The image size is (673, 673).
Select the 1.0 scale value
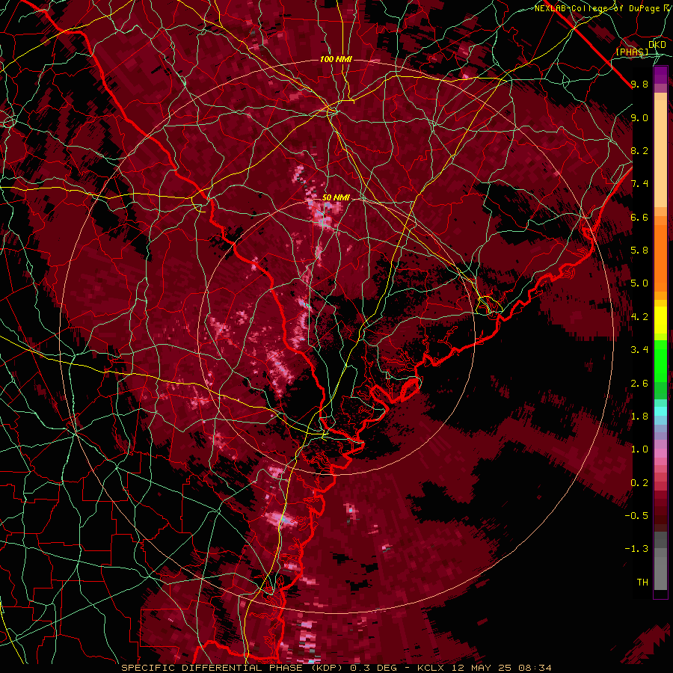(639, 449)
